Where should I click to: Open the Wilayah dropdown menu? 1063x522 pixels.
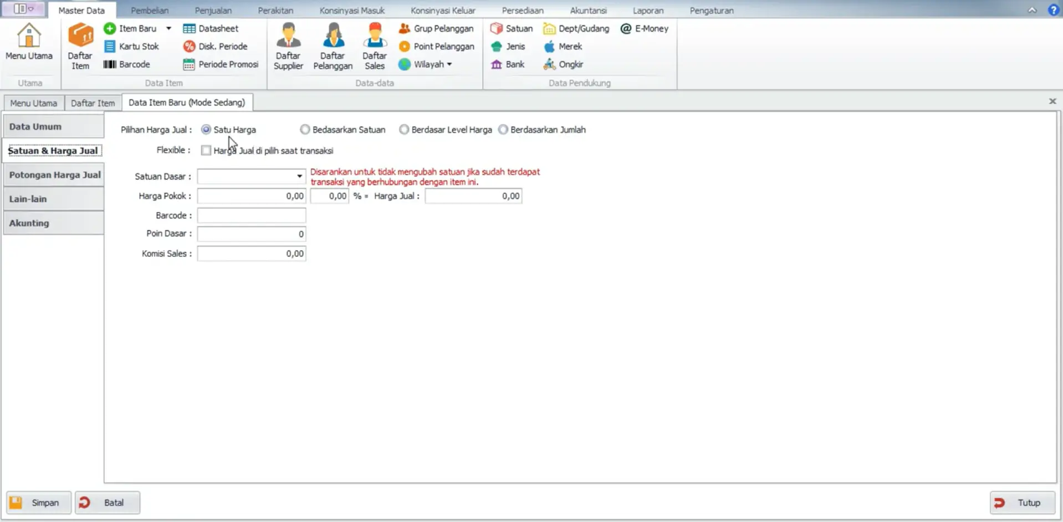pos(449,64)
